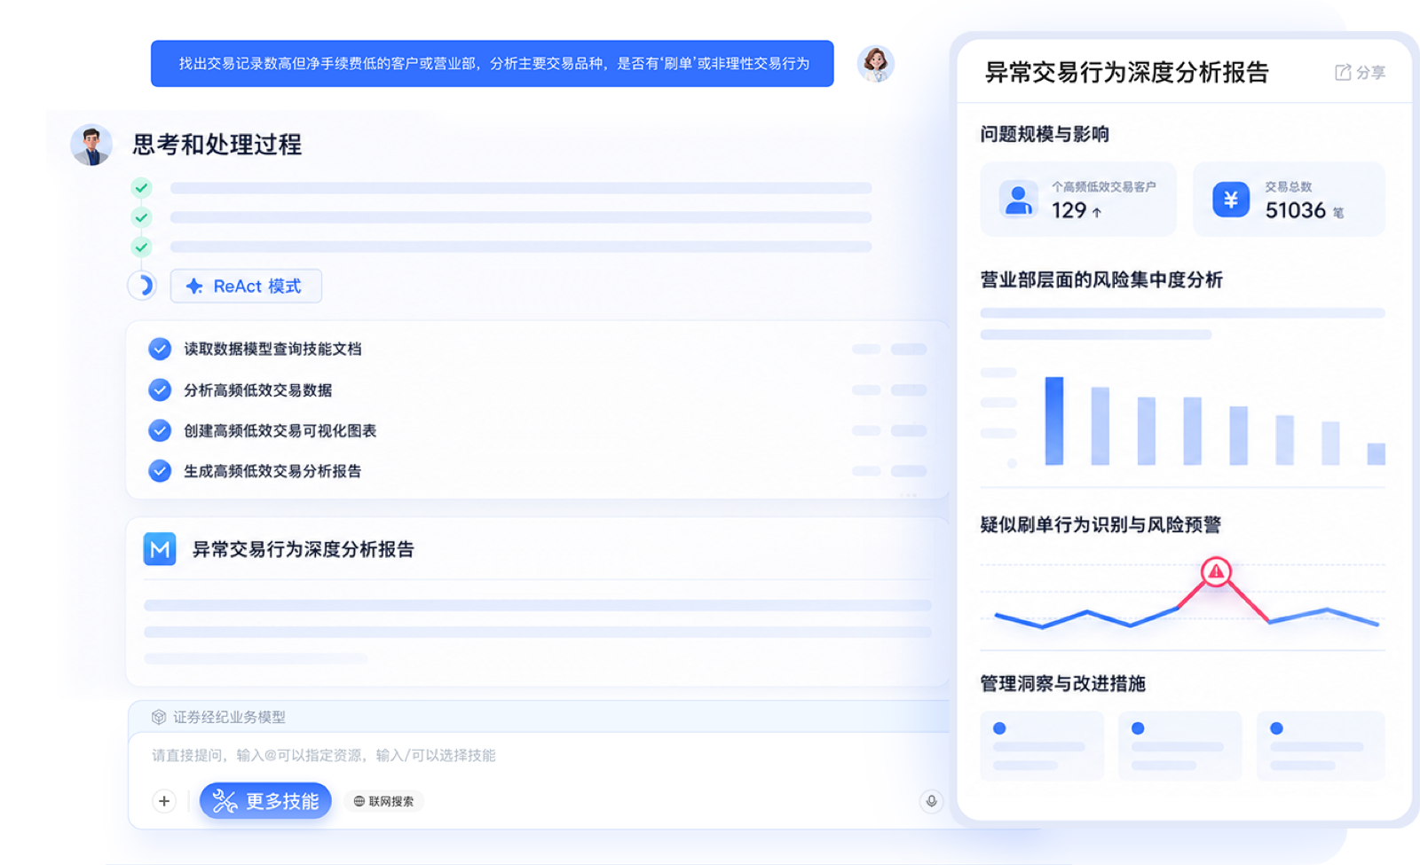Click the loading spinner next to ReAct 模式
The height and width of the screenshot is (865, 1420).
coord(143,286)
